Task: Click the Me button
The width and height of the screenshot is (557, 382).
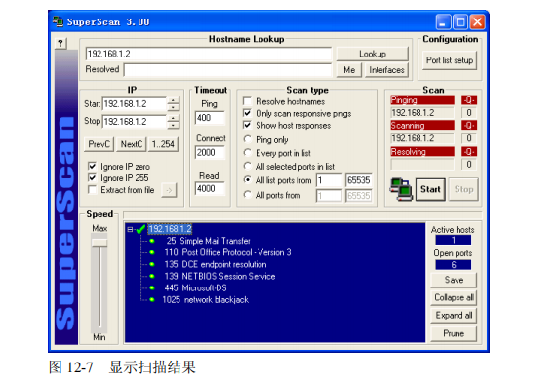Action: pos(349,70)
